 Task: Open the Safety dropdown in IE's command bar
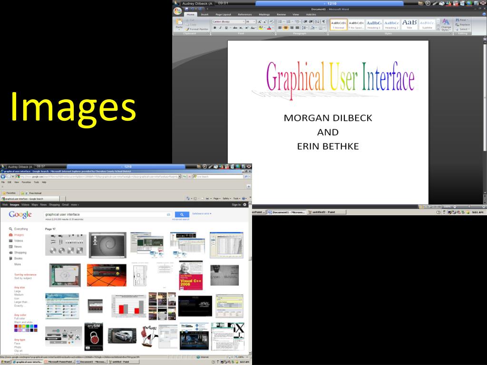227,199
